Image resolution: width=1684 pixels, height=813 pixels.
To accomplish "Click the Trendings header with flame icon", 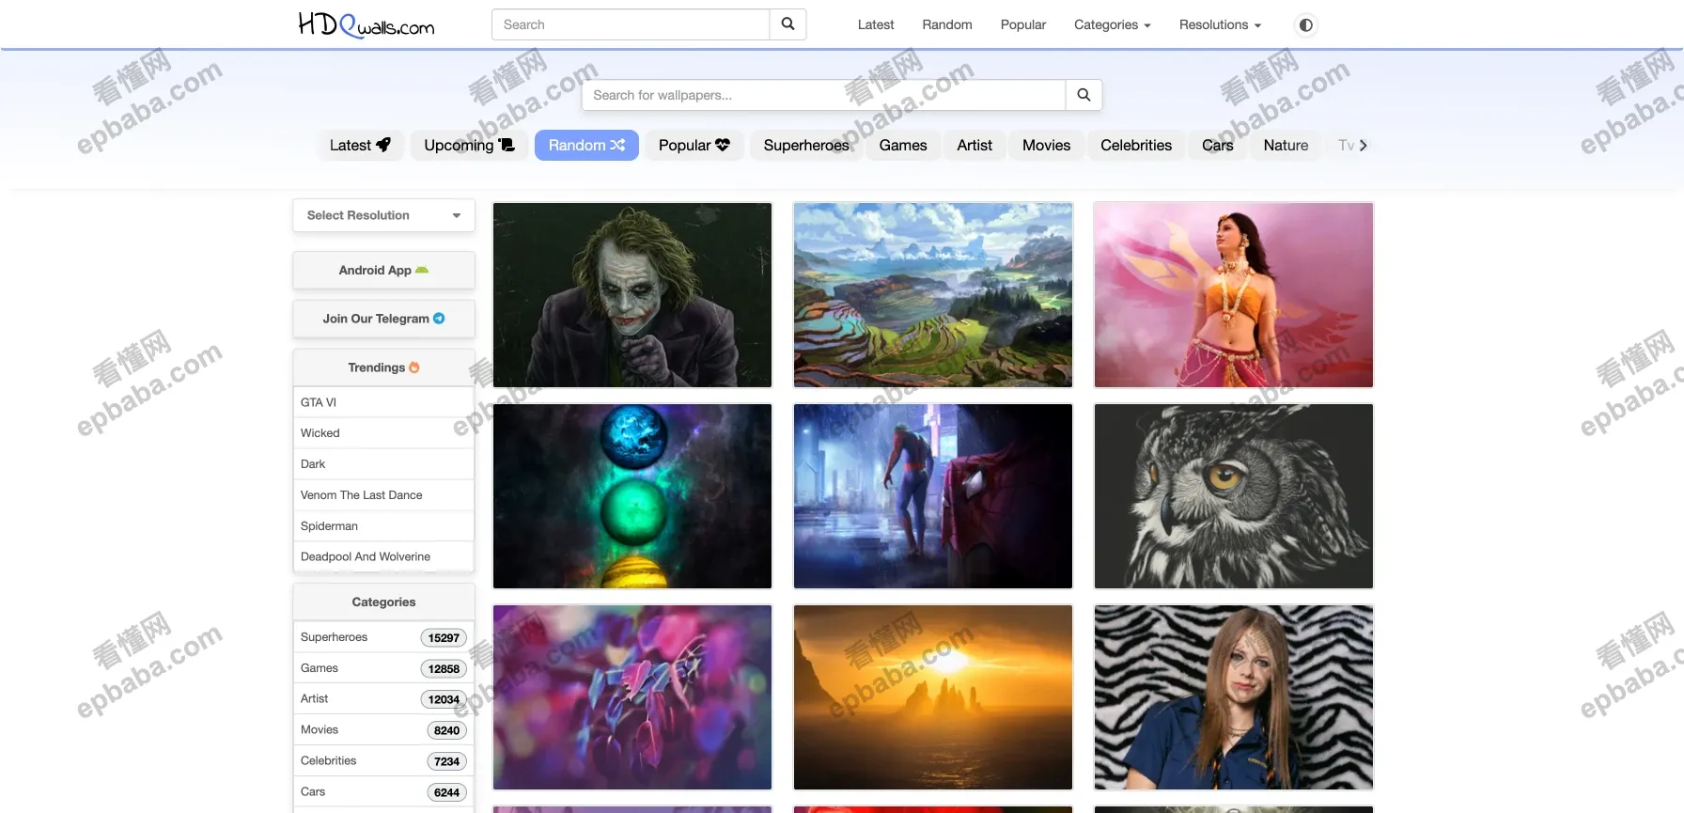I will (x=383, y=367).
